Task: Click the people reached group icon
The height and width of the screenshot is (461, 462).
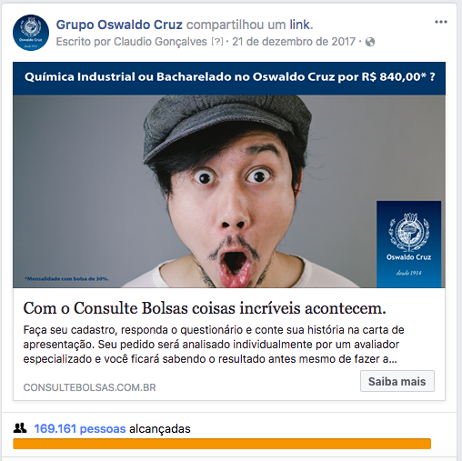Action: 20,428
